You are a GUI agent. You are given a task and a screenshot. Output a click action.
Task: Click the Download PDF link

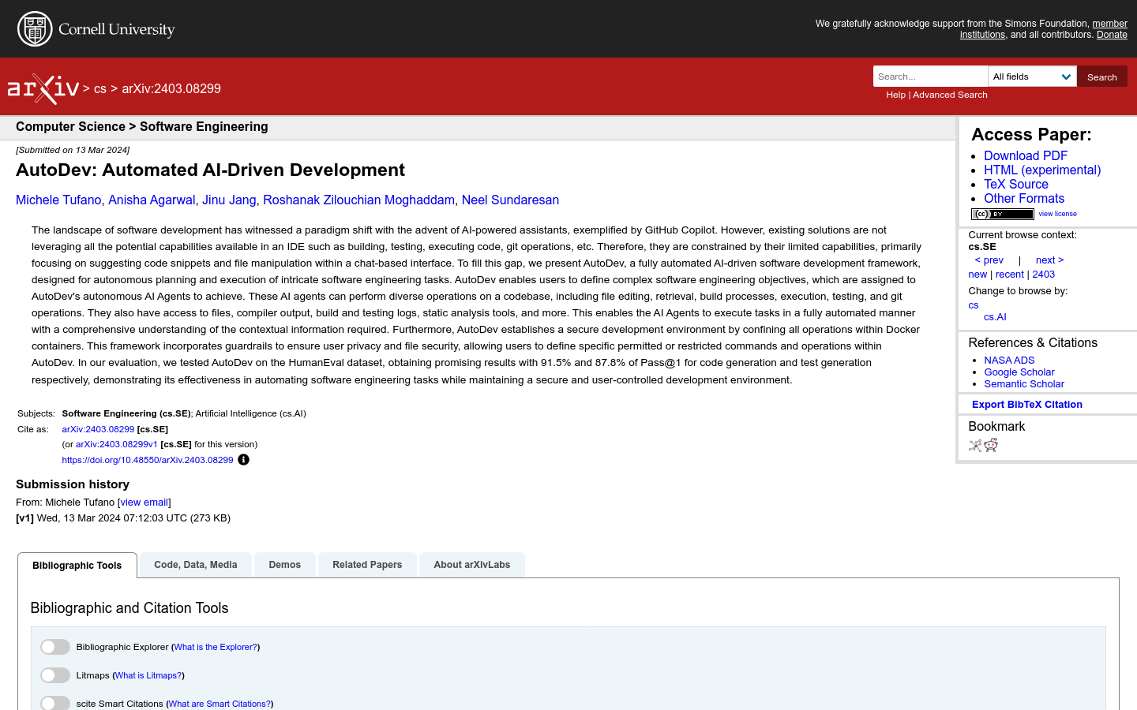[x=1025, y=156]
